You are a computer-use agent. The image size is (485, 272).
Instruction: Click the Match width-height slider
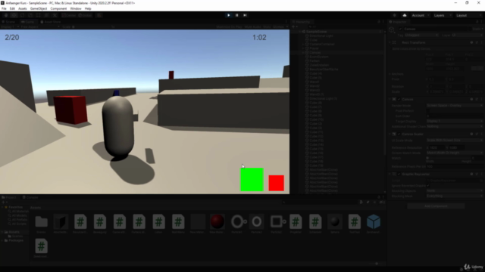pyautogui.click(x=449, y=158)
